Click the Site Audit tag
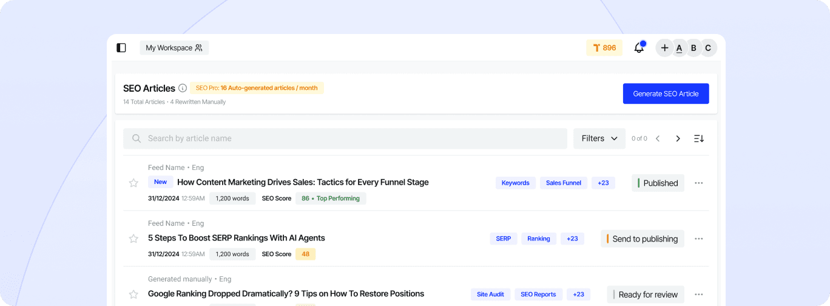Viewport: 830px width, 306px height. [x=490, y=294]
